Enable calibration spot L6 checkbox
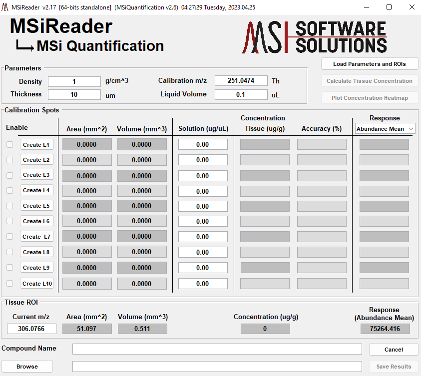 click(10, 221)
